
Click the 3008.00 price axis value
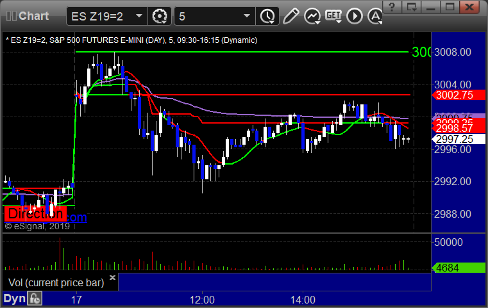point(453,52)
